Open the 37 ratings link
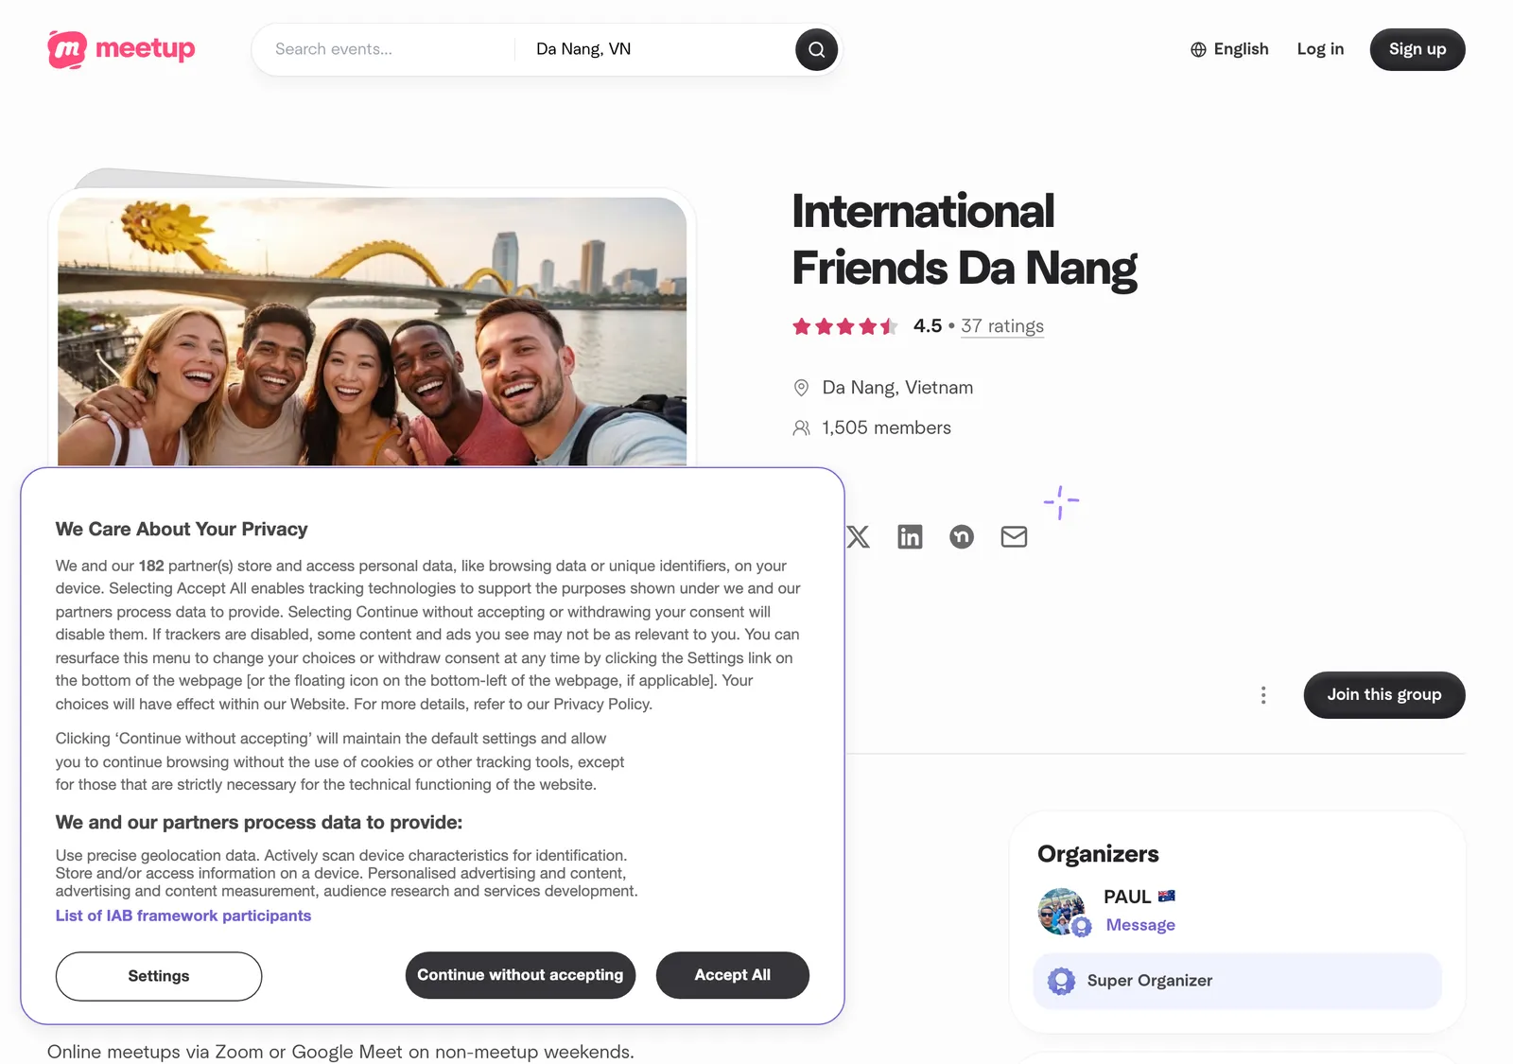 (1002, 326)
